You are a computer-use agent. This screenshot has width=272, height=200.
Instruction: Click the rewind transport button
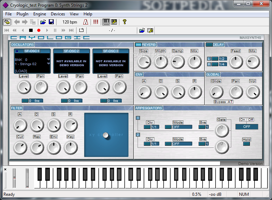(15, 30)
